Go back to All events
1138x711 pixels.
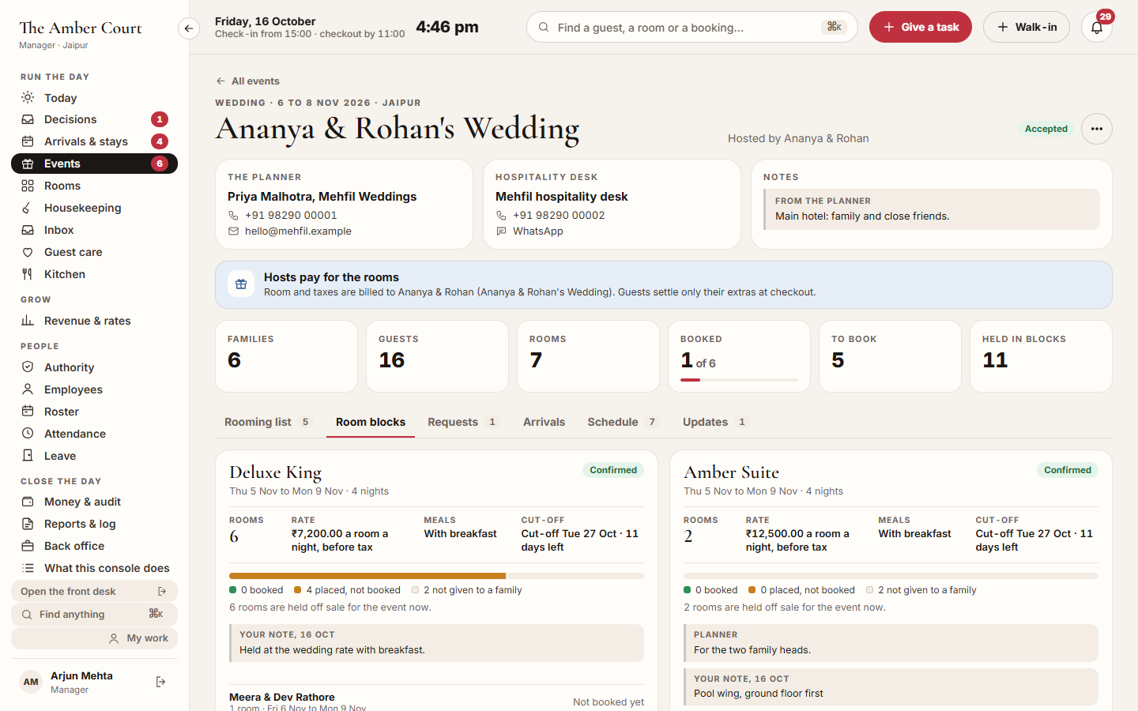coord(247,81)
